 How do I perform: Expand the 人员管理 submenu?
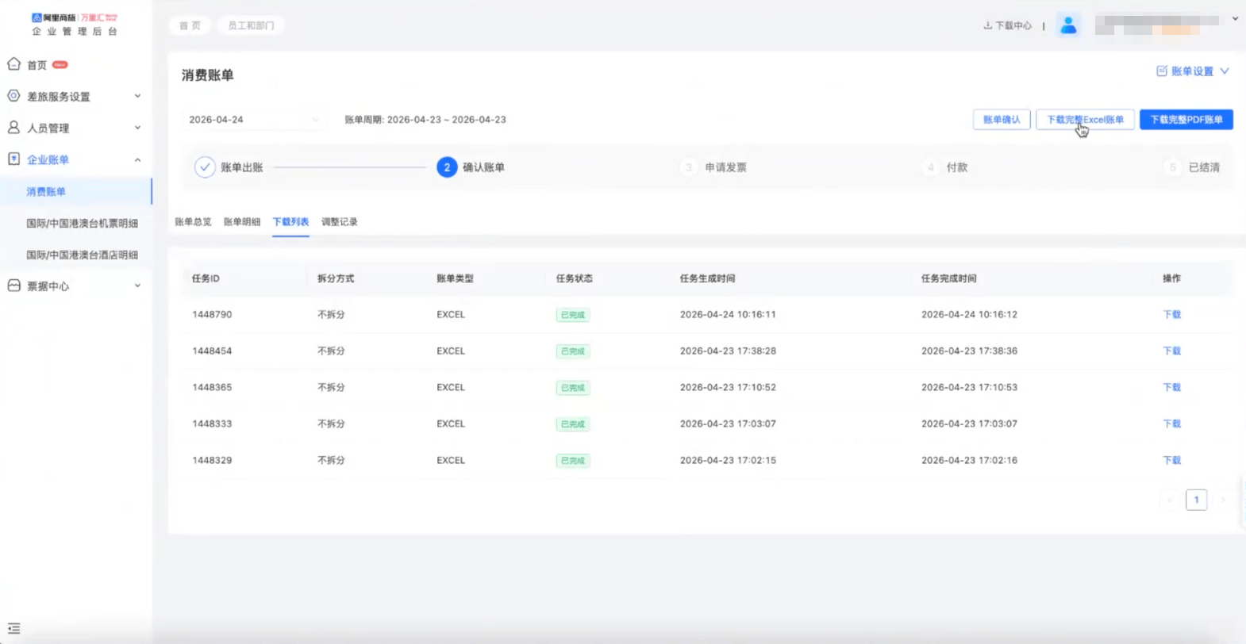137,128
